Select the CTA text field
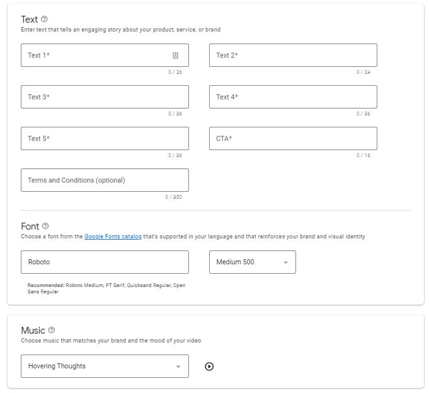Screen dimensions: 429x393 293,139
